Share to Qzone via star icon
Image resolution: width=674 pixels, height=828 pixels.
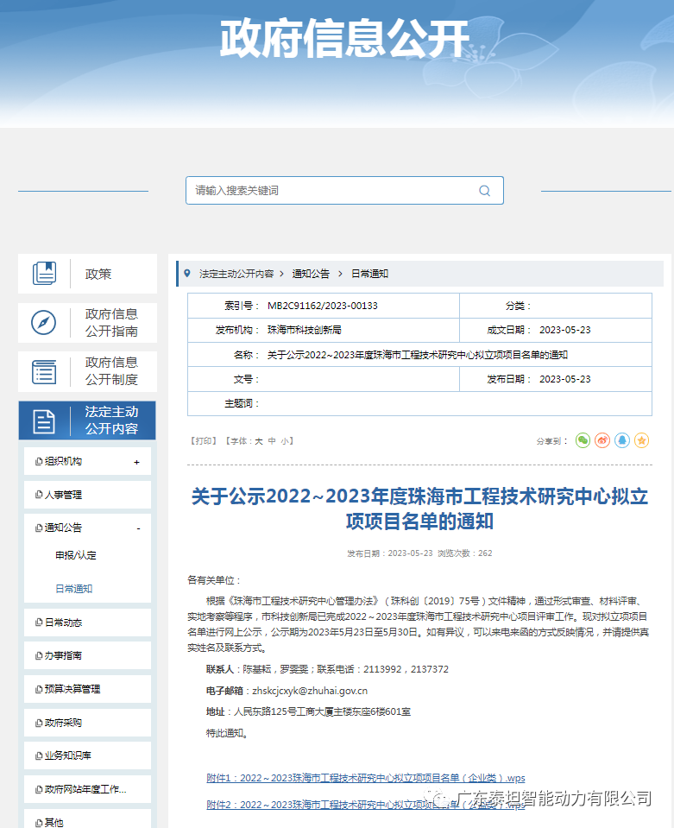point(641,440)
